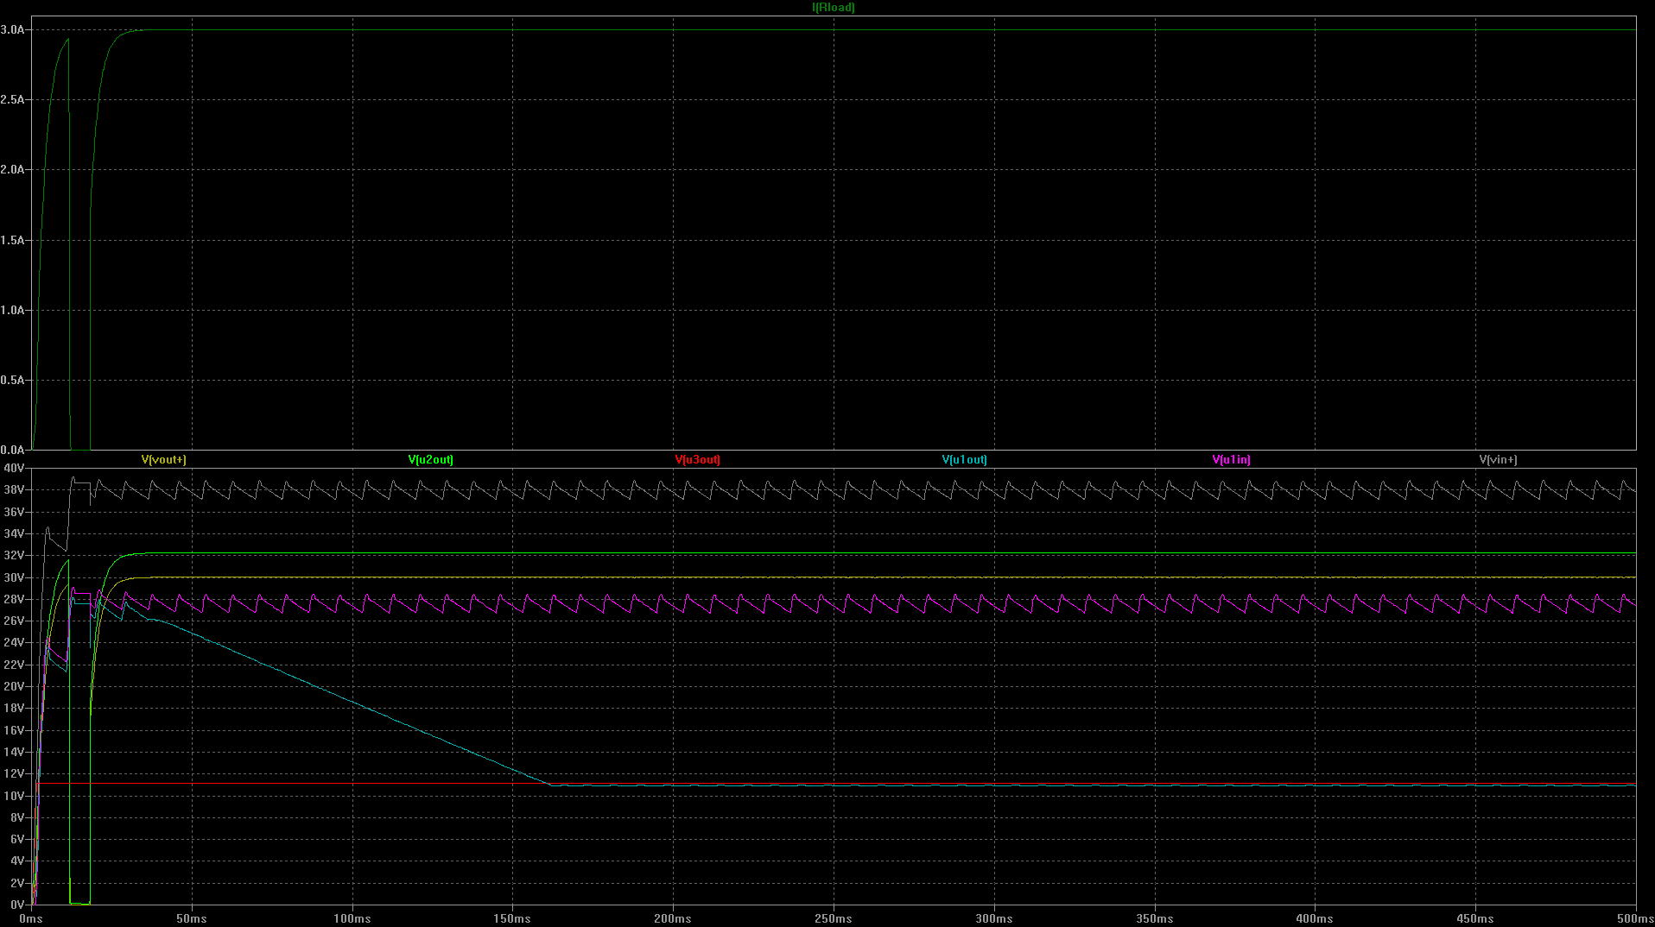Image resolution: width=1655 pixels, height=927 pixels.
Task: Click the 10V axis value
Action: click(x=14, y=797)
